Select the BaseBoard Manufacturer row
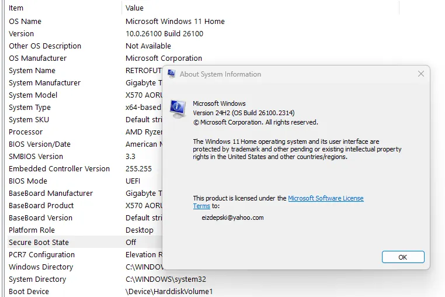 85,194
